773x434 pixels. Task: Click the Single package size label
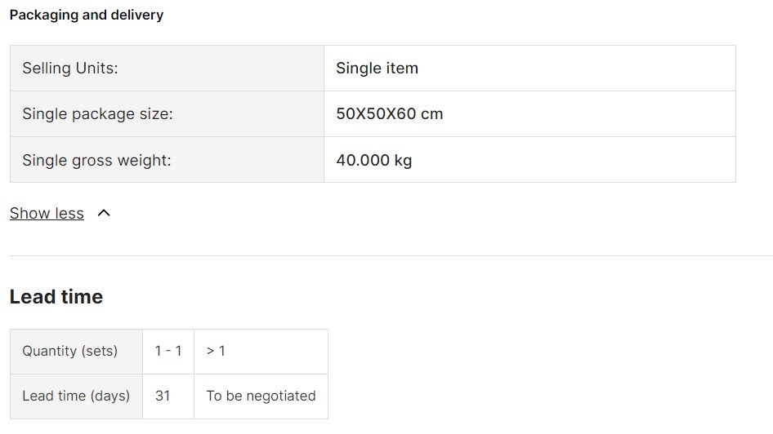(97, 113)
